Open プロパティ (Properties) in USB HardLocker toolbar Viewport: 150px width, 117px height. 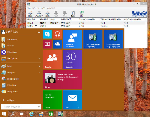pos(39,14)
